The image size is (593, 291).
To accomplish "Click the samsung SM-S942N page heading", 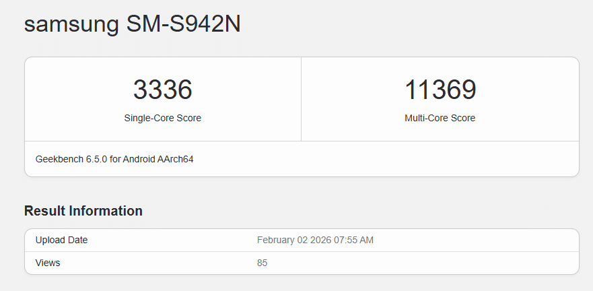I will (x=133, y=25).
